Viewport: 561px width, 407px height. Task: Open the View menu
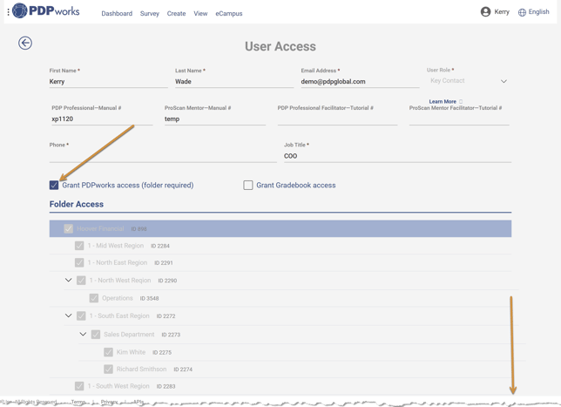[200, 14]
